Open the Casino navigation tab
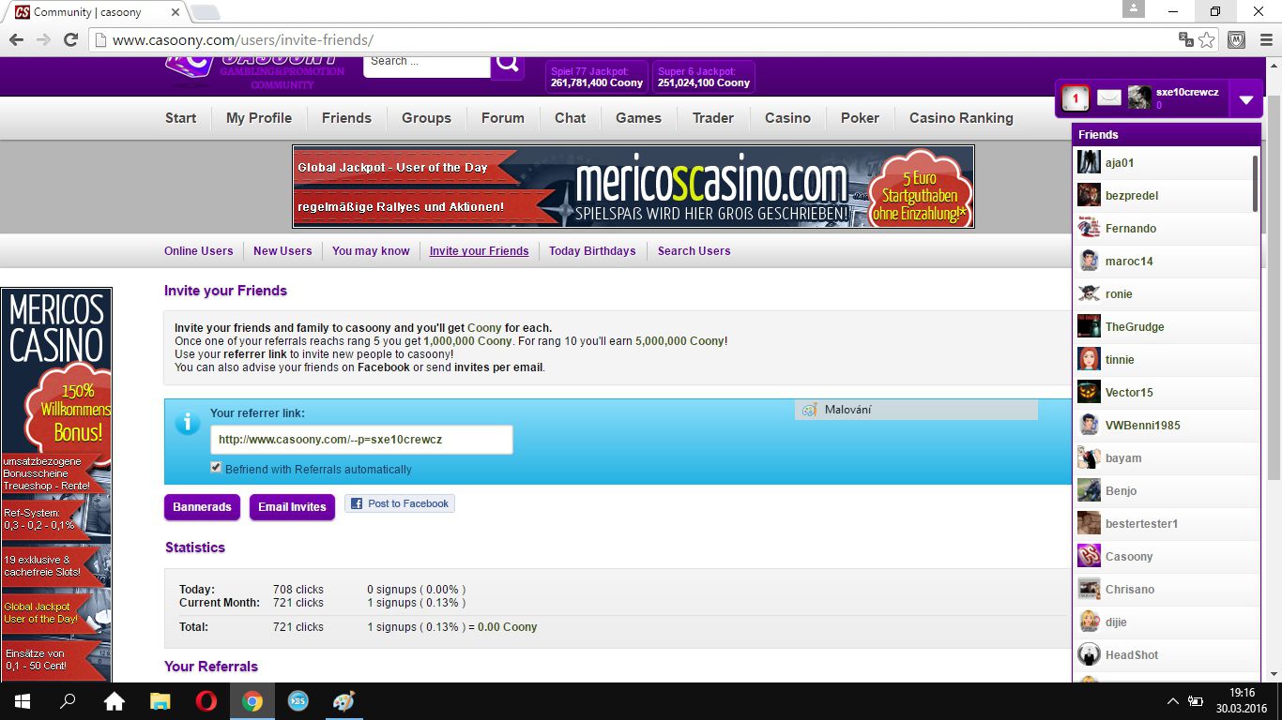 tap(787, 118)
